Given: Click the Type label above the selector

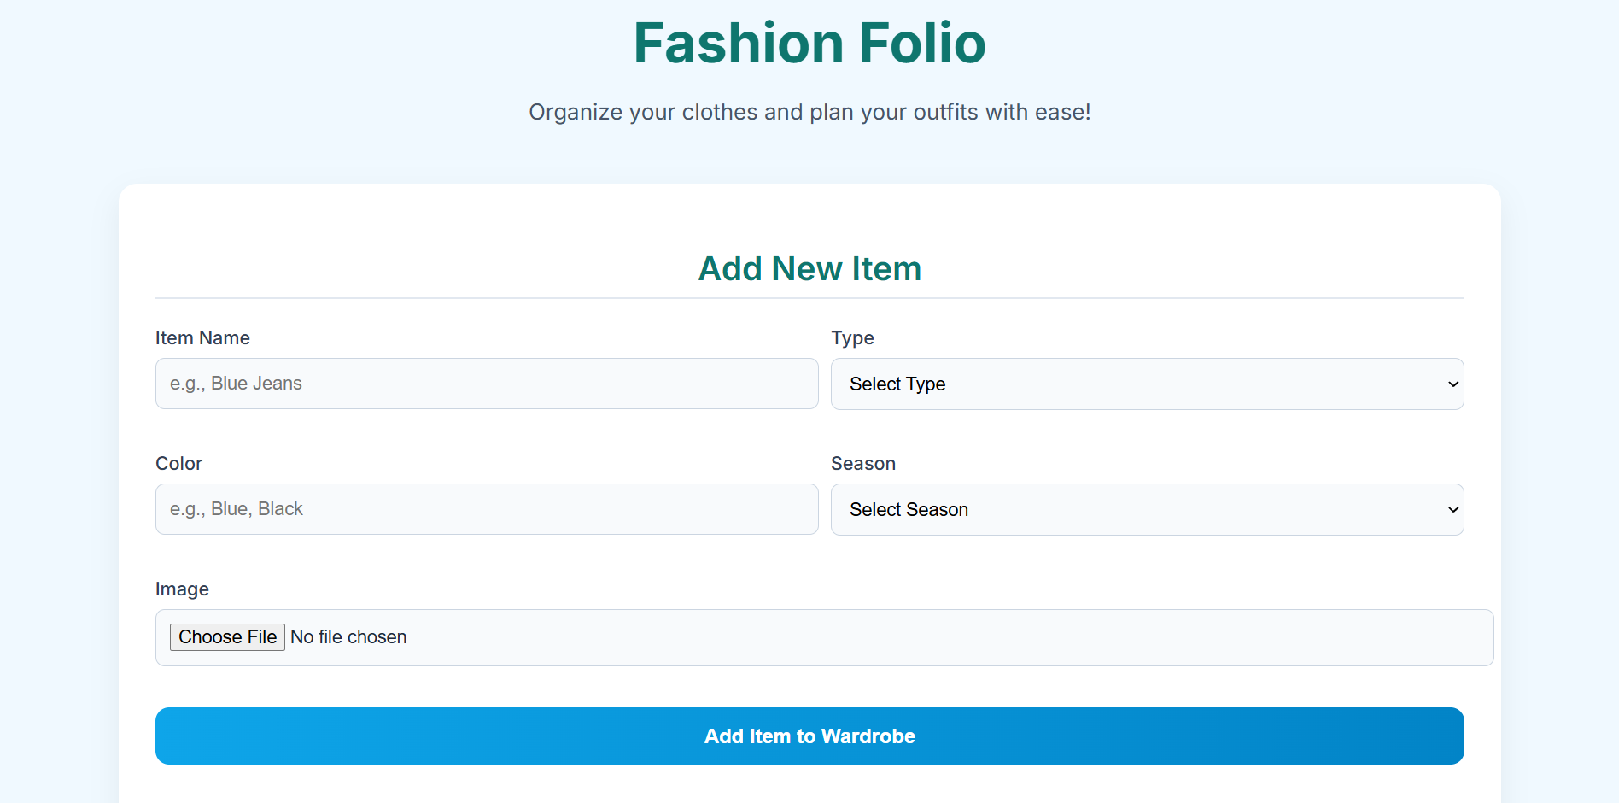Looking at the screenshot, I should pyautogui.click(x=852, y=337).
